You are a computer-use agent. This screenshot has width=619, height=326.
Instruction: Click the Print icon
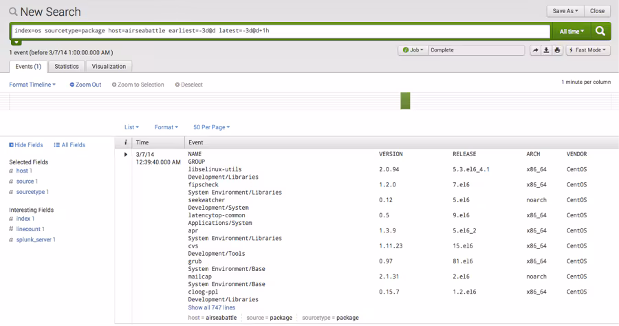point(557,50)
